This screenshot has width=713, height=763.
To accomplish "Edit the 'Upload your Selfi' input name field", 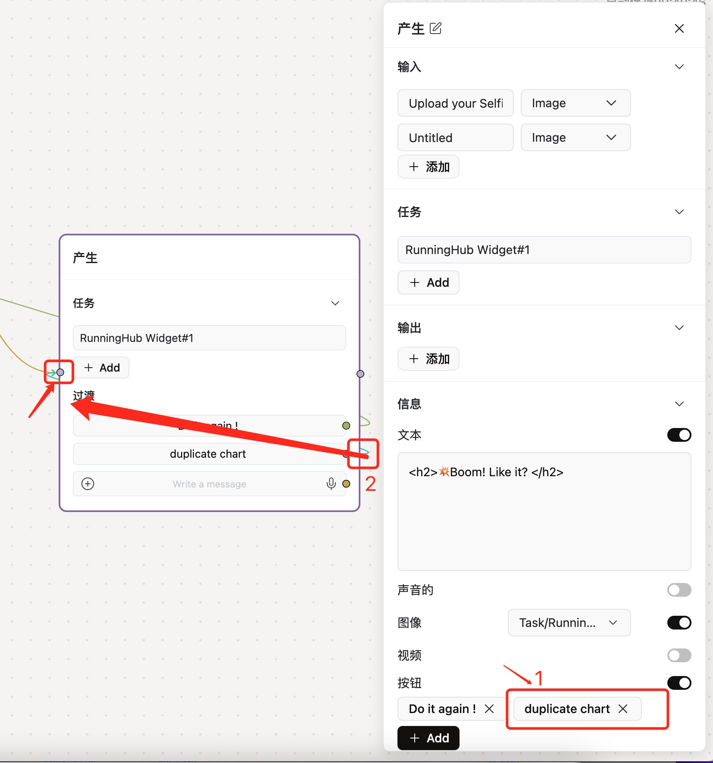I will (456, 103).
